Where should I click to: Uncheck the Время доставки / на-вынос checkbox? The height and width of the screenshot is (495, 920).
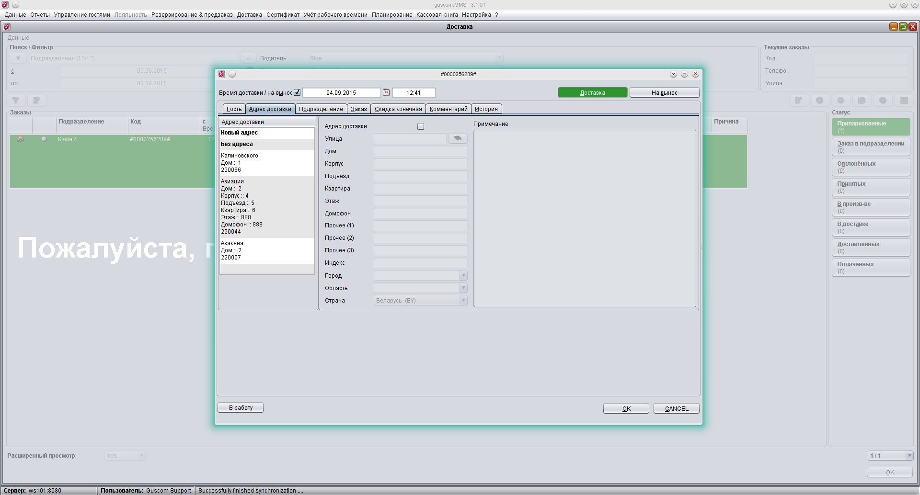point(297,92)
